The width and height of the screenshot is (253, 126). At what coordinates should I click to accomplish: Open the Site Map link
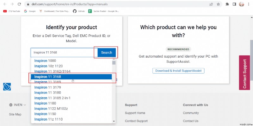(x=15, y=114)
